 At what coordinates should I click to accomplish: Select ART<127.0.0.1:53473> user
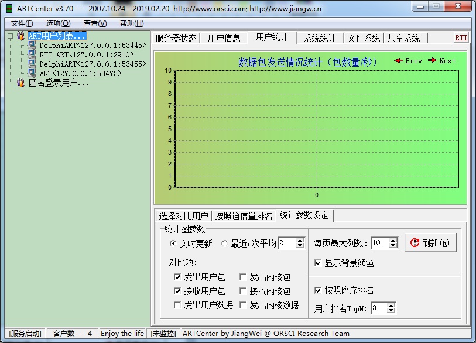click(80, 73)
